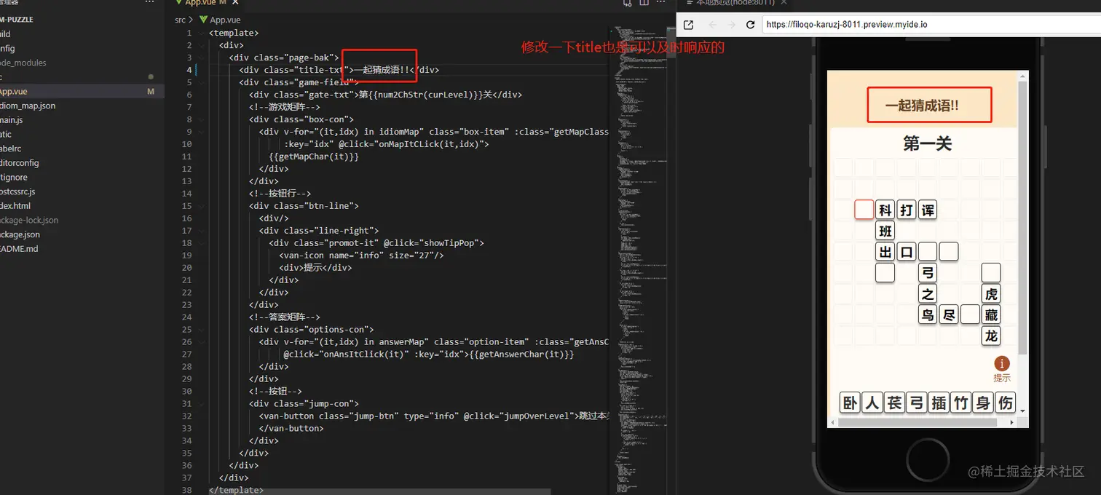Select answer tile 卧

850,403
